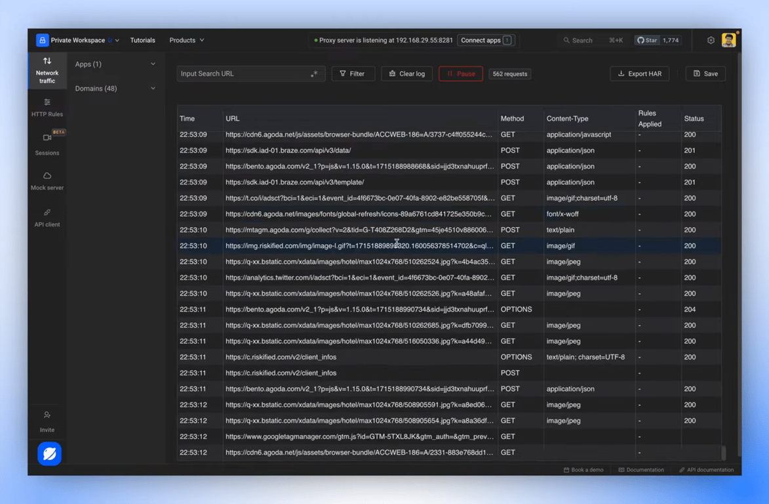Select the braze api/v3/template/ request row
Image resolution: width=769 pixels, height=504 pixels.
pos(449,182)
